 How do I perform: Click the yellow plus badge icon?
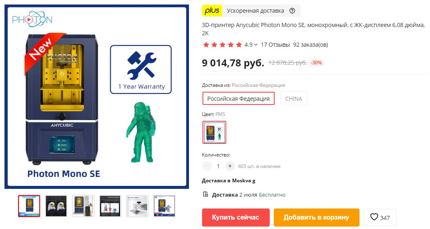pos(212,11)
